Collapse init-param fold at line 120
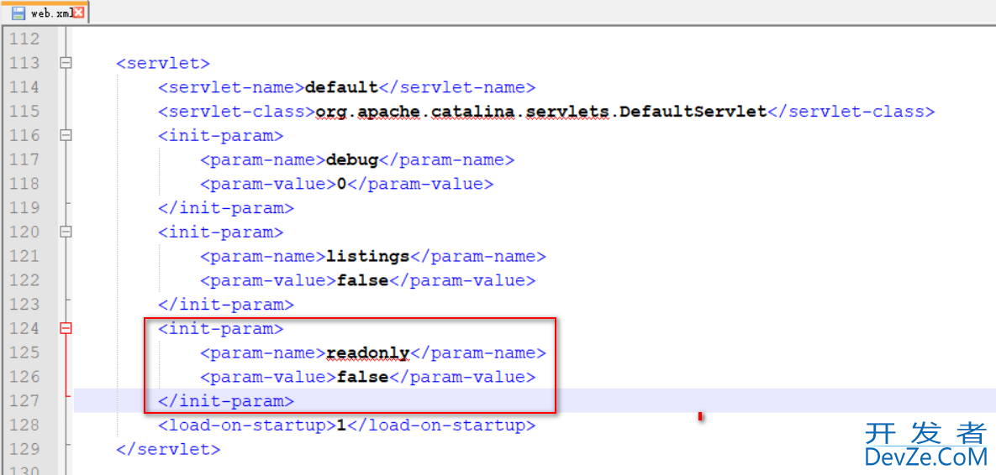The width and height of the screenshot is (996, 475). (x=65, y=232)
